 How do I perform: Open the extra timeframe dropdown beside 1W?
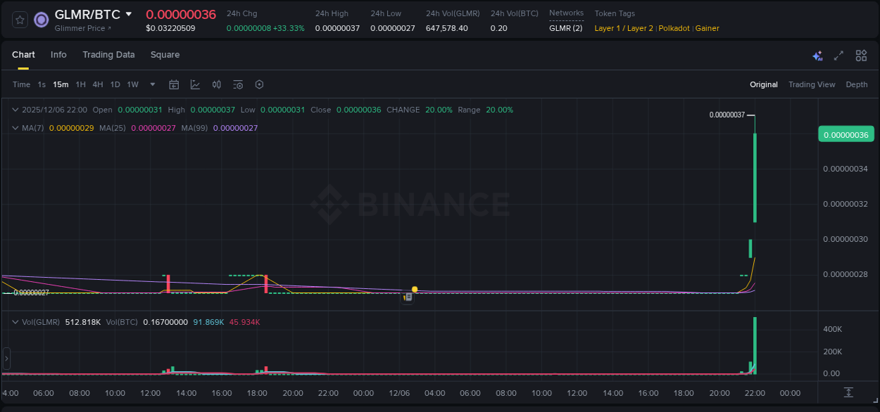point(152,84)
